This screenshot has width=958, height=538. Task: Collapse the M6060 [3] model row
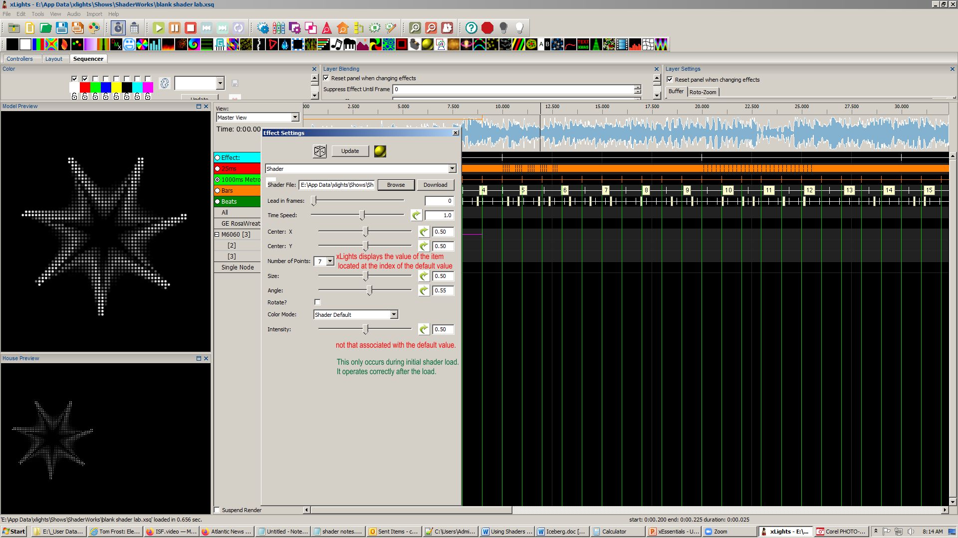pos(217,235)
